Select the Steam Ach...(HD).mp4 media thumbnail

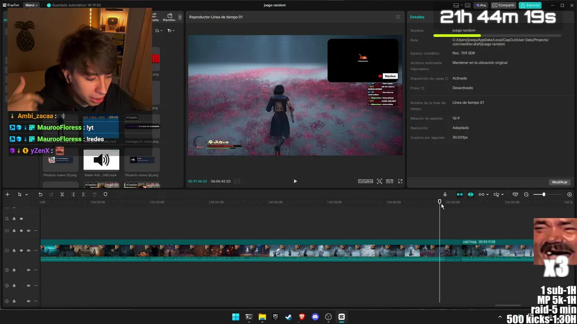(101, 160)
